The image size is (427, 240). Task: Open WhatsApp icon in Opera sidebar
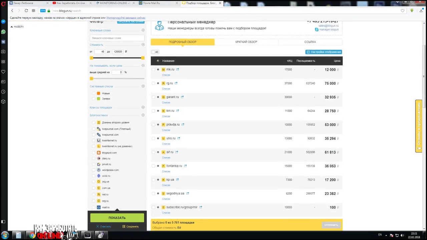pyautogui.click(x=3, y=32)
